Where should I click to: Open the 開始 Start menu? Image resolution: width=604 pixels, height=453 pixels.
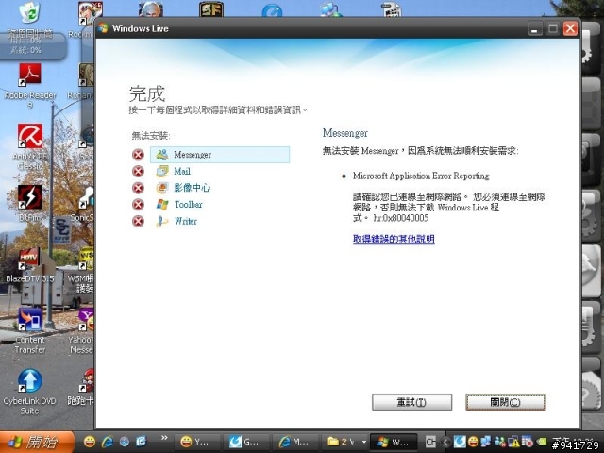[37, 442]
